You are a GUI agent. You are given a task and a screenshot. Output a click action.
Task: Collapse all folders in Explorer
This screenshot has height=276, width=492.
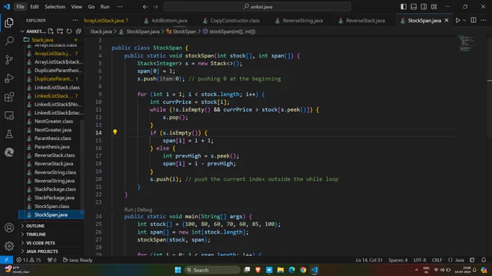click(78, 31)
